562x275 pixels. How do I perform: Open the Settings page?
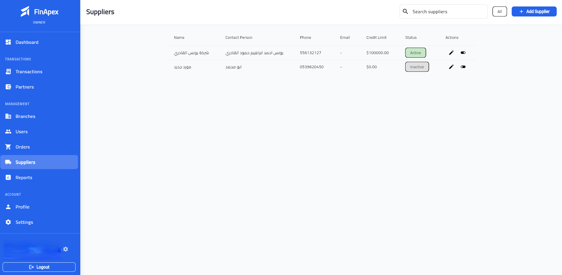click(39, 222)
